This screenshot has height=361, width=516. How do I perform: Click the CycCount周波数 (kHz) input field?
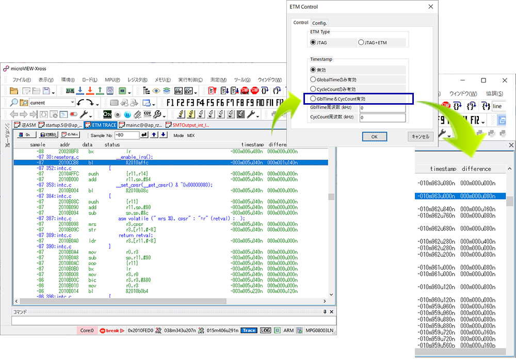pos(382,118)
